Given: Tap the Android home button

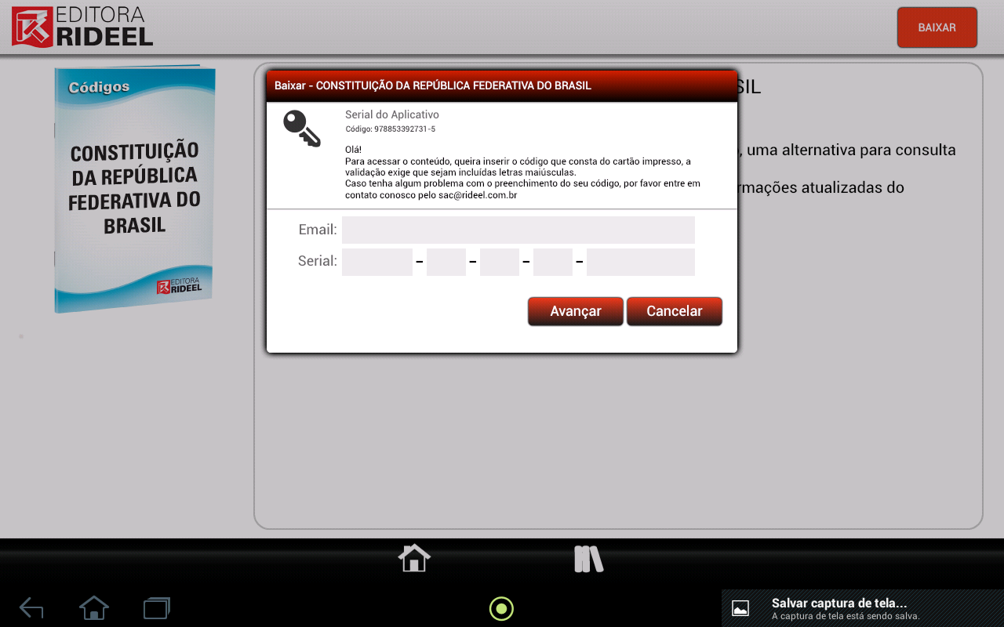Looking at the screenshot, I should point(94,607).
